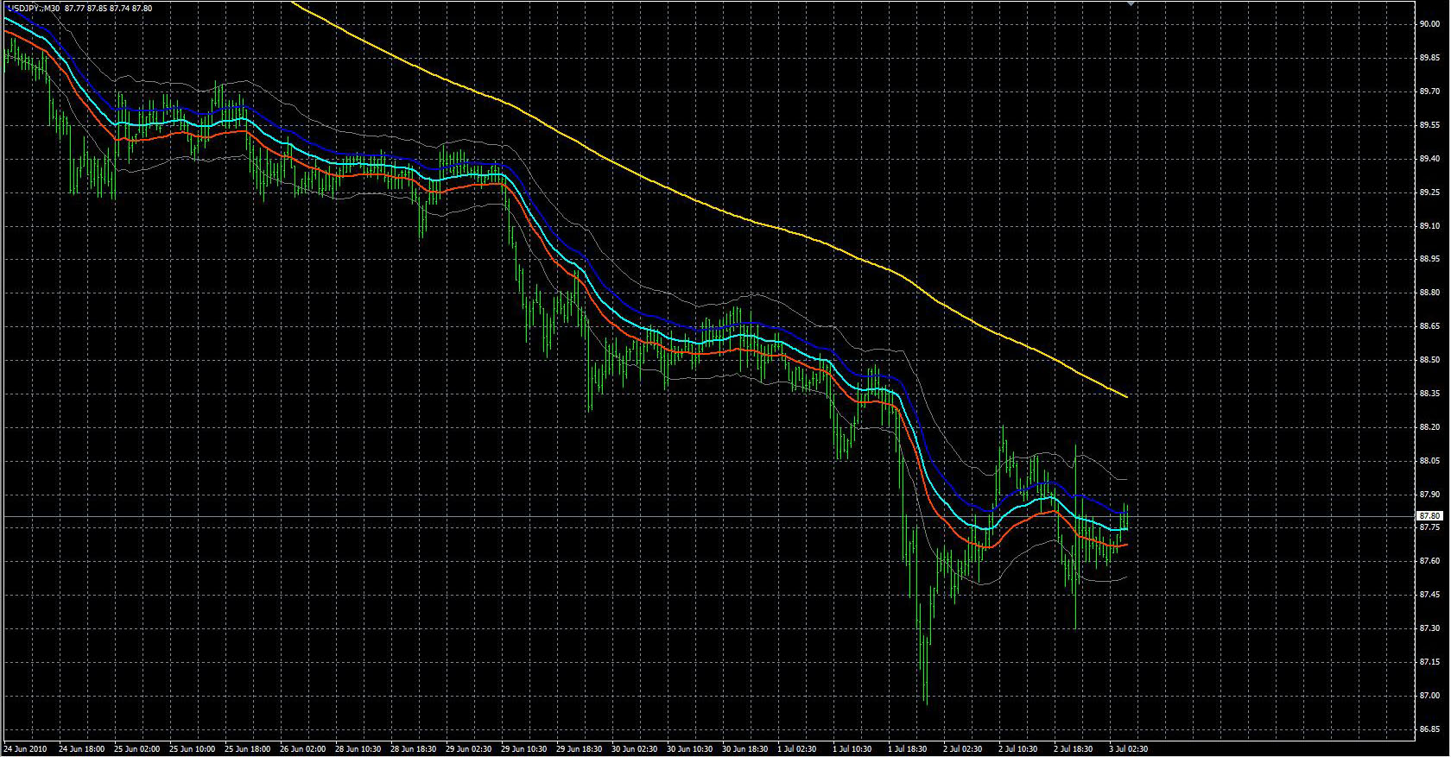
Task: Click the 89.25 price axis label
Action: point(1429,192)
